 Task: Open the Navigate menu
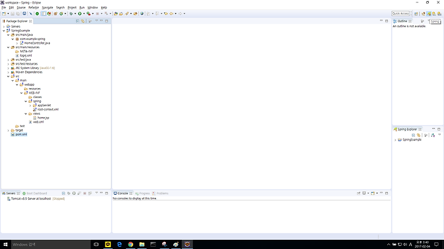click(x=47, y=7)
